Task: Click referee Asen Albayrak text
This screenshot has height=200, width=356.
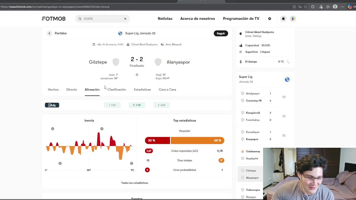Action: [x=173, y=44]
